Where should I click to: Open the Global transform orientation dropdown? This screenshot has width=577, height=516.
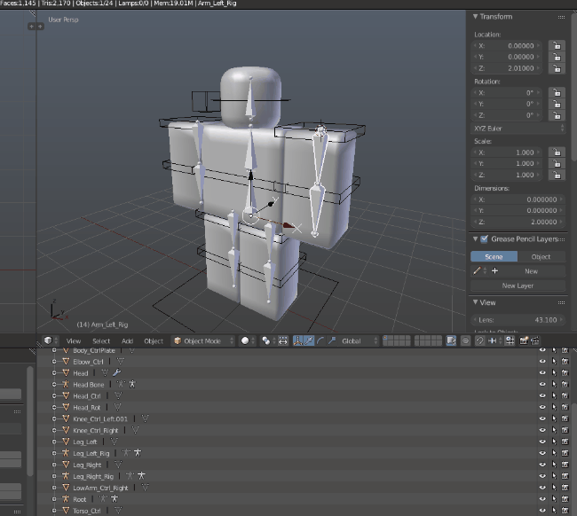pos(359,340)
